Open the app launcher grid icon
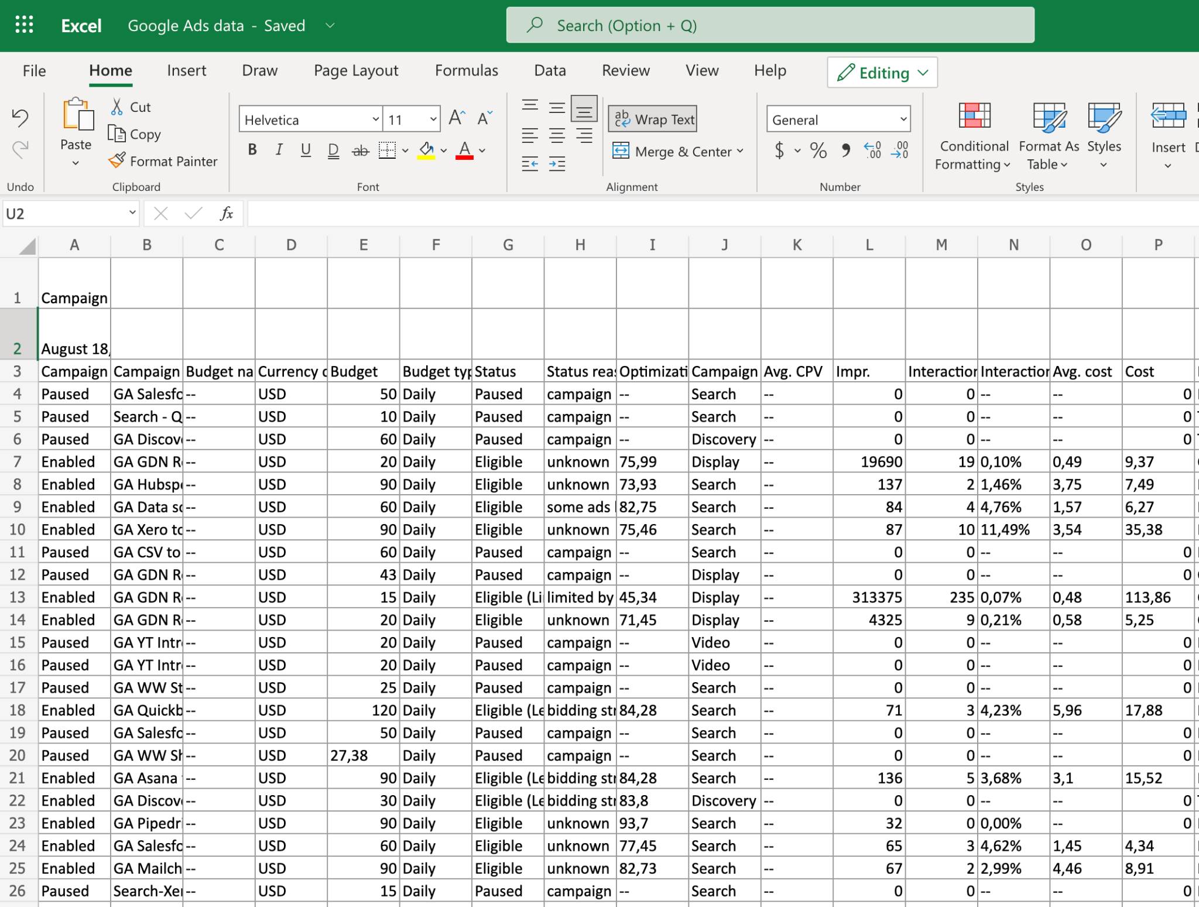The height and width of the screenshot is (907, 1199). pyautogui.click(x=24, y=25)
